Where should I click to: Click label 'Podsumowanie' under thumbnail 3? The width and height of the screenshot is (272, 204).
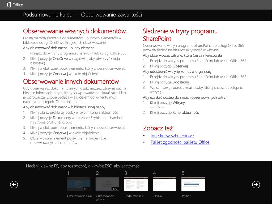pyautogui.click(x=134, y=196)
